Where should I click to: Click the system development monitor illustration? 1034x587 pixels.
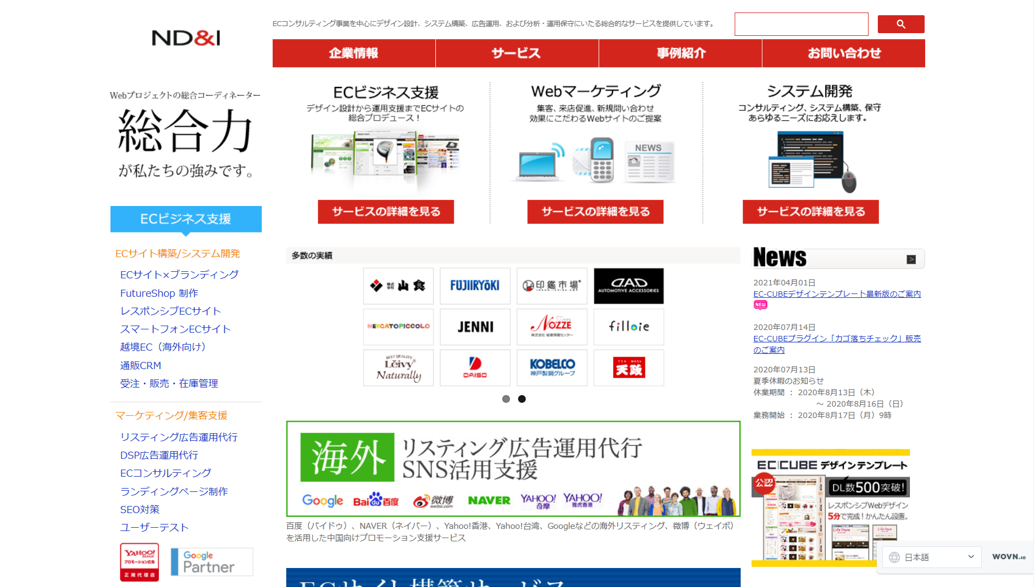[812, 161]
